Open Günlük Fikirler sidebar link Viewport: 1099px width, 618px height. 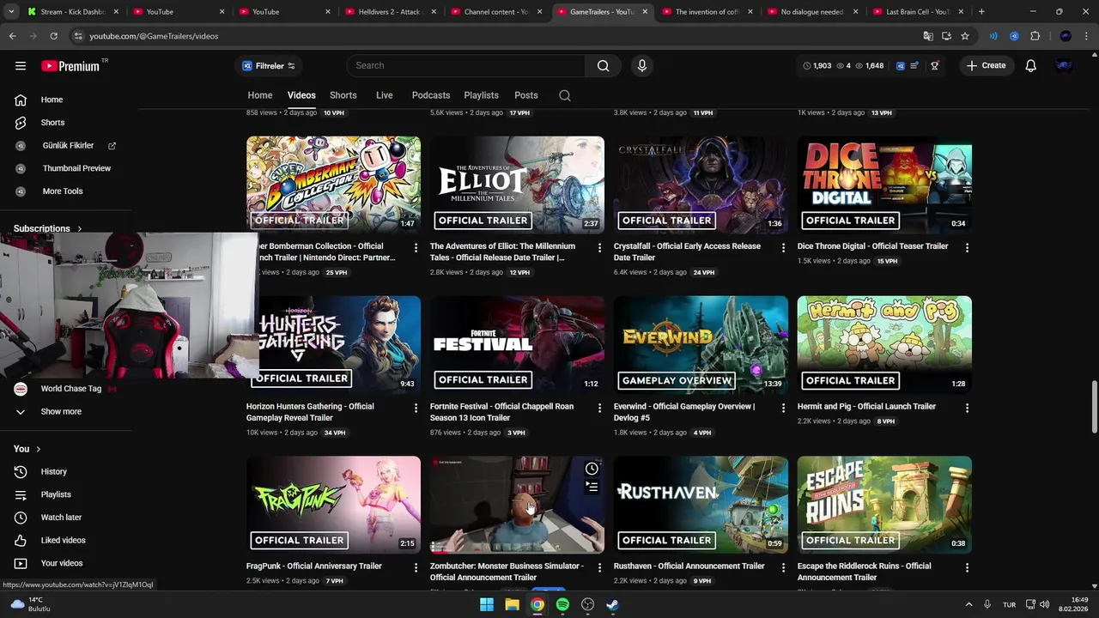point(68,146)
